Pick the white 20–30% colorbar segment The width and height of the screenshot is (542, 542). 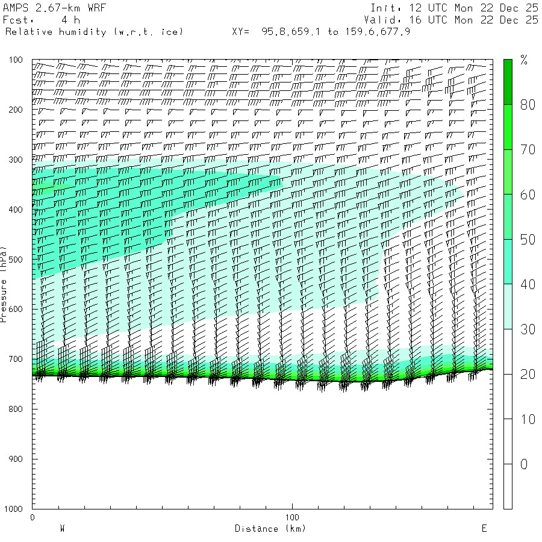click(x=508, y=352)
